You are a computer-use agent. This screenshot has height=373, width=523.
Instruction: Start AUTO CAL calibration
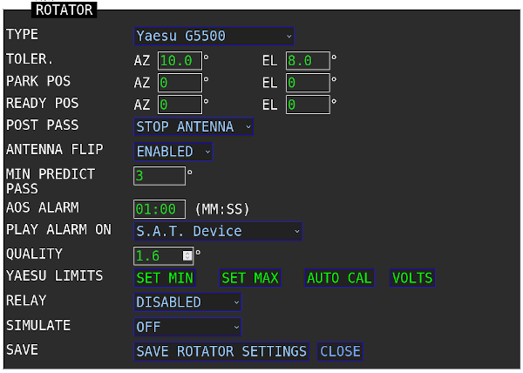[339, 279]
